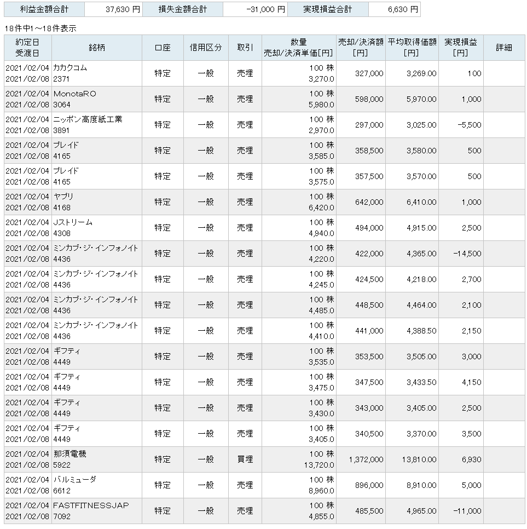Click the -5,500 loss for ニッポン高度紙工業
This screenshot has width=527, height=529.
point(470,125)
